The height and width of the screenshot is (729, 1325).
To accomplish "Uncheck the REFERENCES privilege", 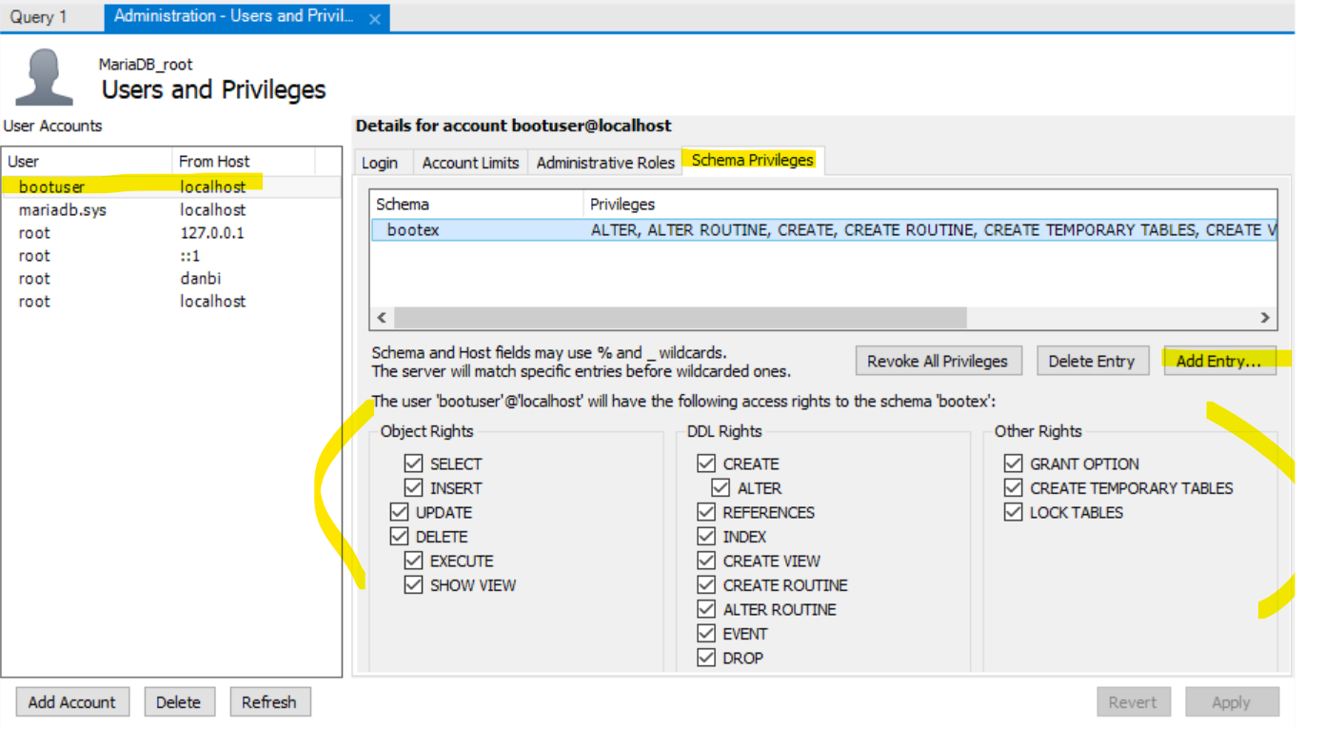I will click(706, 512).
